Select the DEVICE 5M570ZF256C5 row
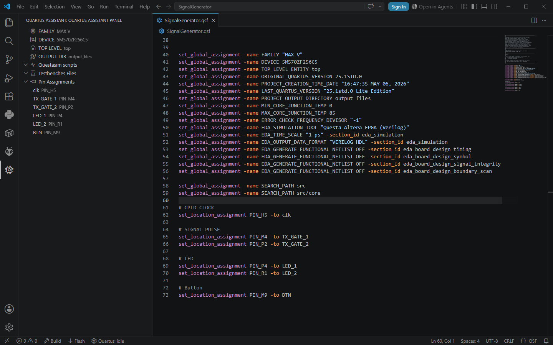The image size is (553, 345). 85,39
